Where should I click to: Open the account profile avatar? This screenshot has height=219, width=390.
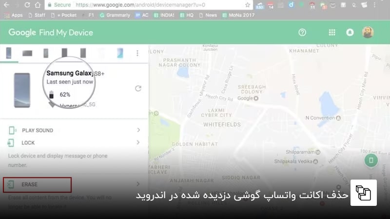(x=368, y=32)
